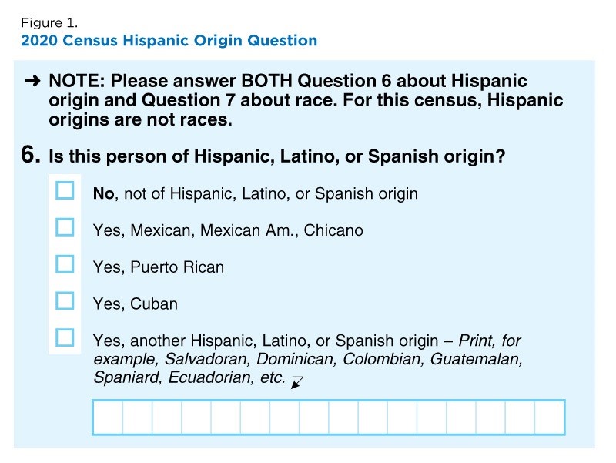Click the 'Is this person of Hispanic' question text

tap(276, 156)
